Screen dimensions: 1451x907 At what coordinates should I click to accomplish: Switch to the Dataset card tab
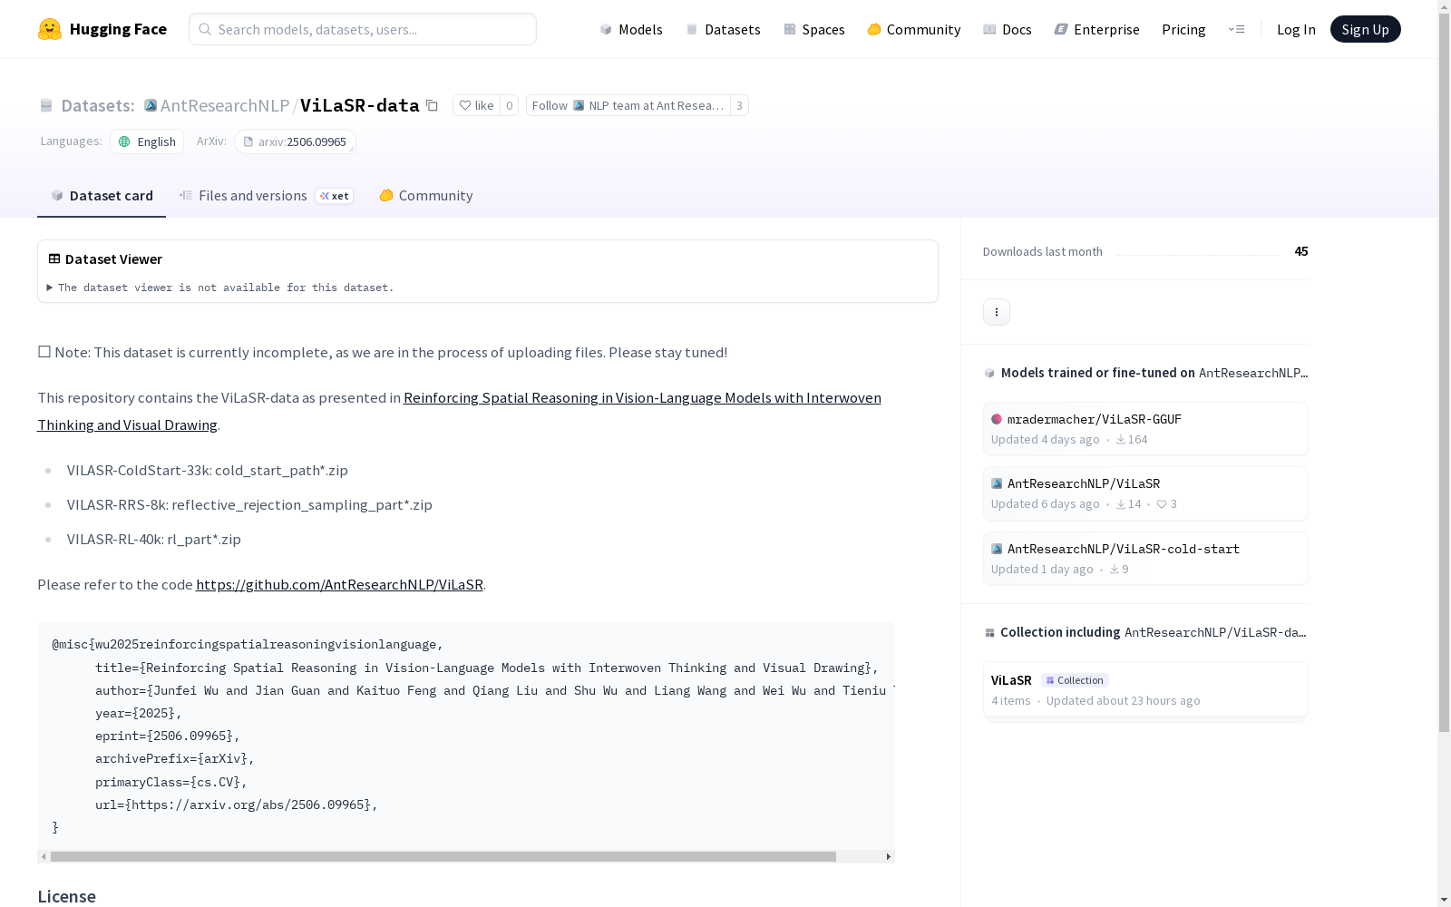(102, 195)
